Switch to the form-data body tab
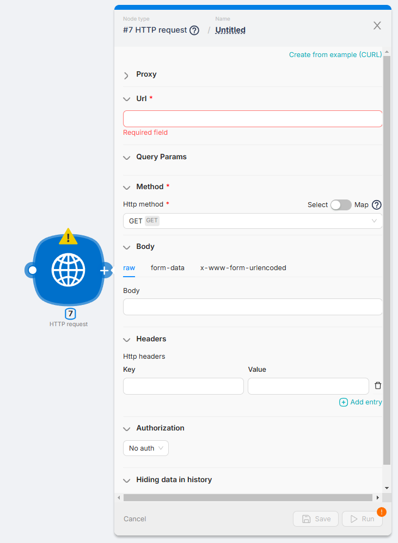398x543 pixels. pyautogui.click(x=168, y=268)
